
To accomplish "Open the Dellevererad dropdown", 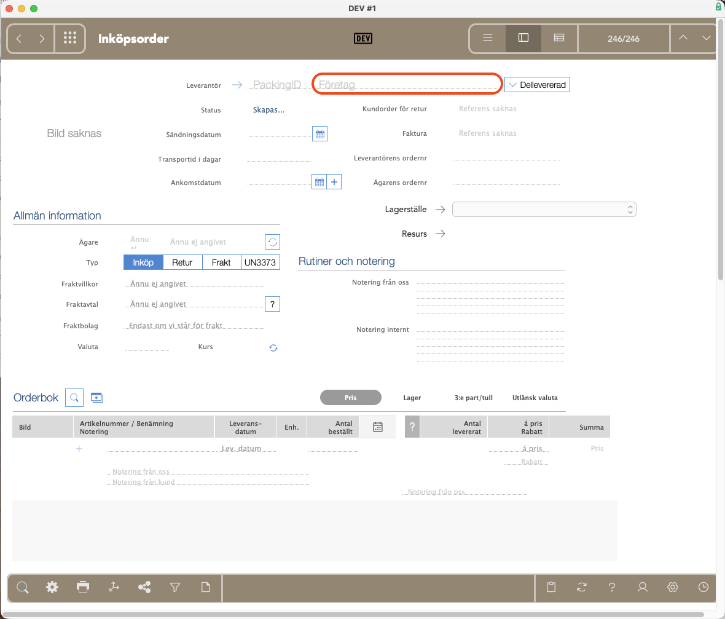I will [x=537, y=85].
